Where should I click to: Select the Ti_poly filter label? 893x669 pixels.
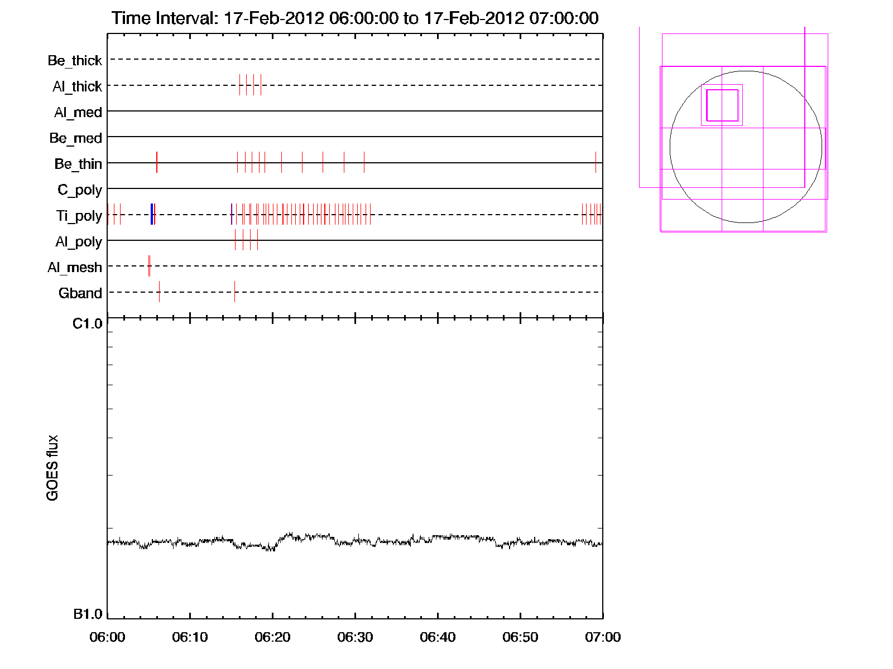point(79,216)
